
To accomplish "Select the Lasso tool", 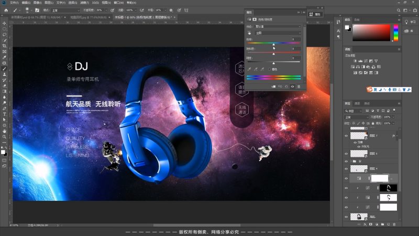I will click(x=4, y=34).
